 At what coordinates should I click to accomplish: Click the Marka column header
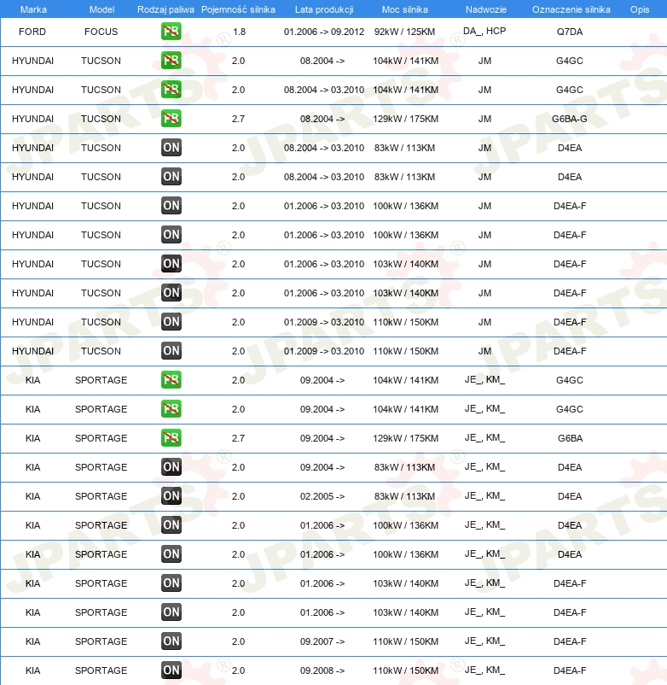pyautogui.click(x=33, y=9)
